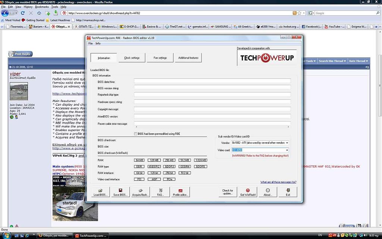This screenshot has height=239, width=382.
Task: Click the site favicon beside the URL
Action: [x=64, y=13]
